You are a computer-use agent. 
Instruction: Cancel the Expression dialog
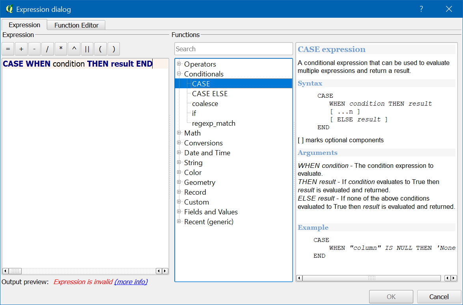pos(439,296)
